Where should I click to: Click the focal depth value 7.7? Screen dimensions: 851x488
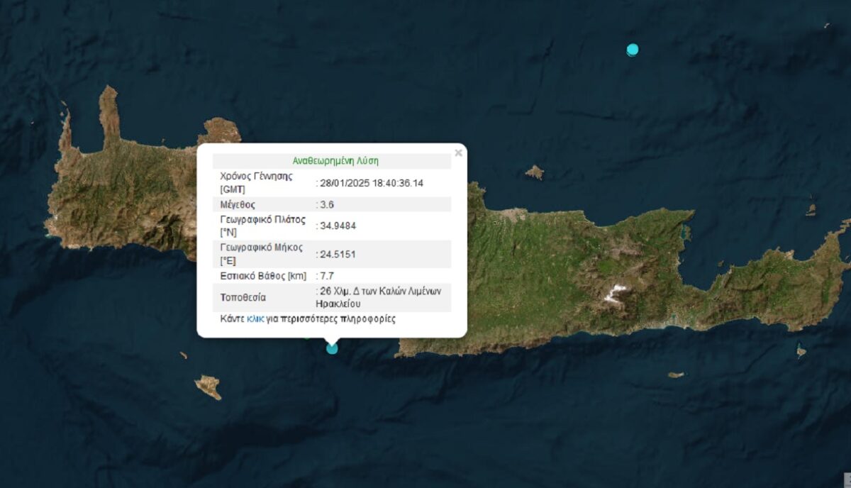327,275
